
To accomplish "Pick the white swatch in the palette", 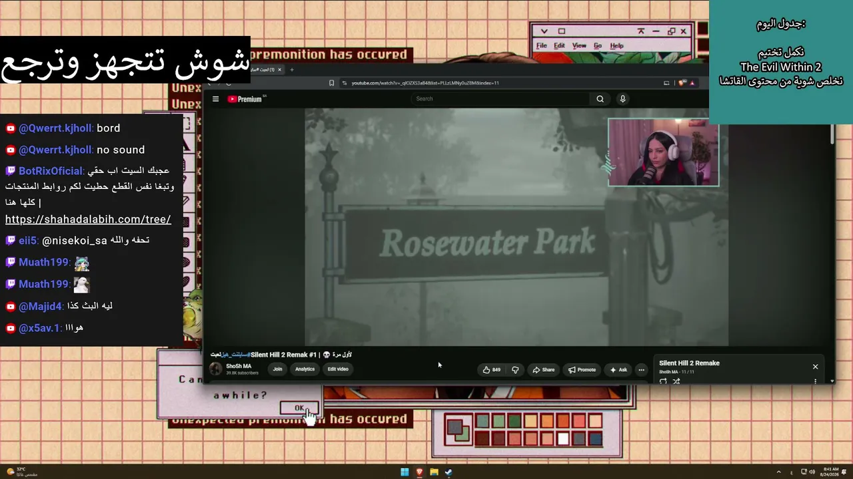I will [563, 438].
